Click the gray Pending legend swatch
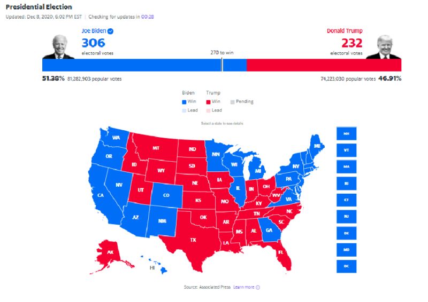This screenshot has width=428, height=302. click(233, 102)
